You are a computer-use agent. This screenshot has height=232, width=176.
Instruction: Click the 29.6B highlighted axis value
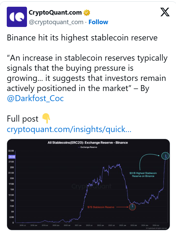point(12,157)
